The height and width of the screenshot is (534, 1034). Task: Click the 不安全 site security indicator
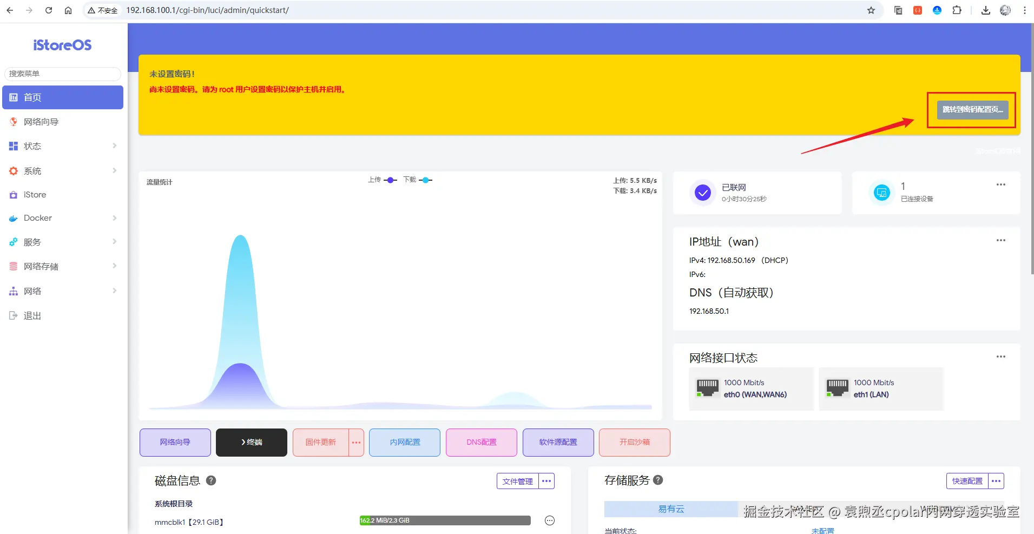(103, 10)
